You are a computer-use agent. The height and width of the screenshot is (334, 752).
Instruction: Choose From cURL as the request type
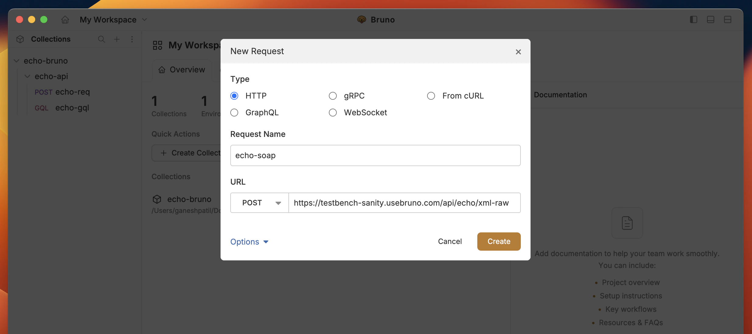click(431, 96)
